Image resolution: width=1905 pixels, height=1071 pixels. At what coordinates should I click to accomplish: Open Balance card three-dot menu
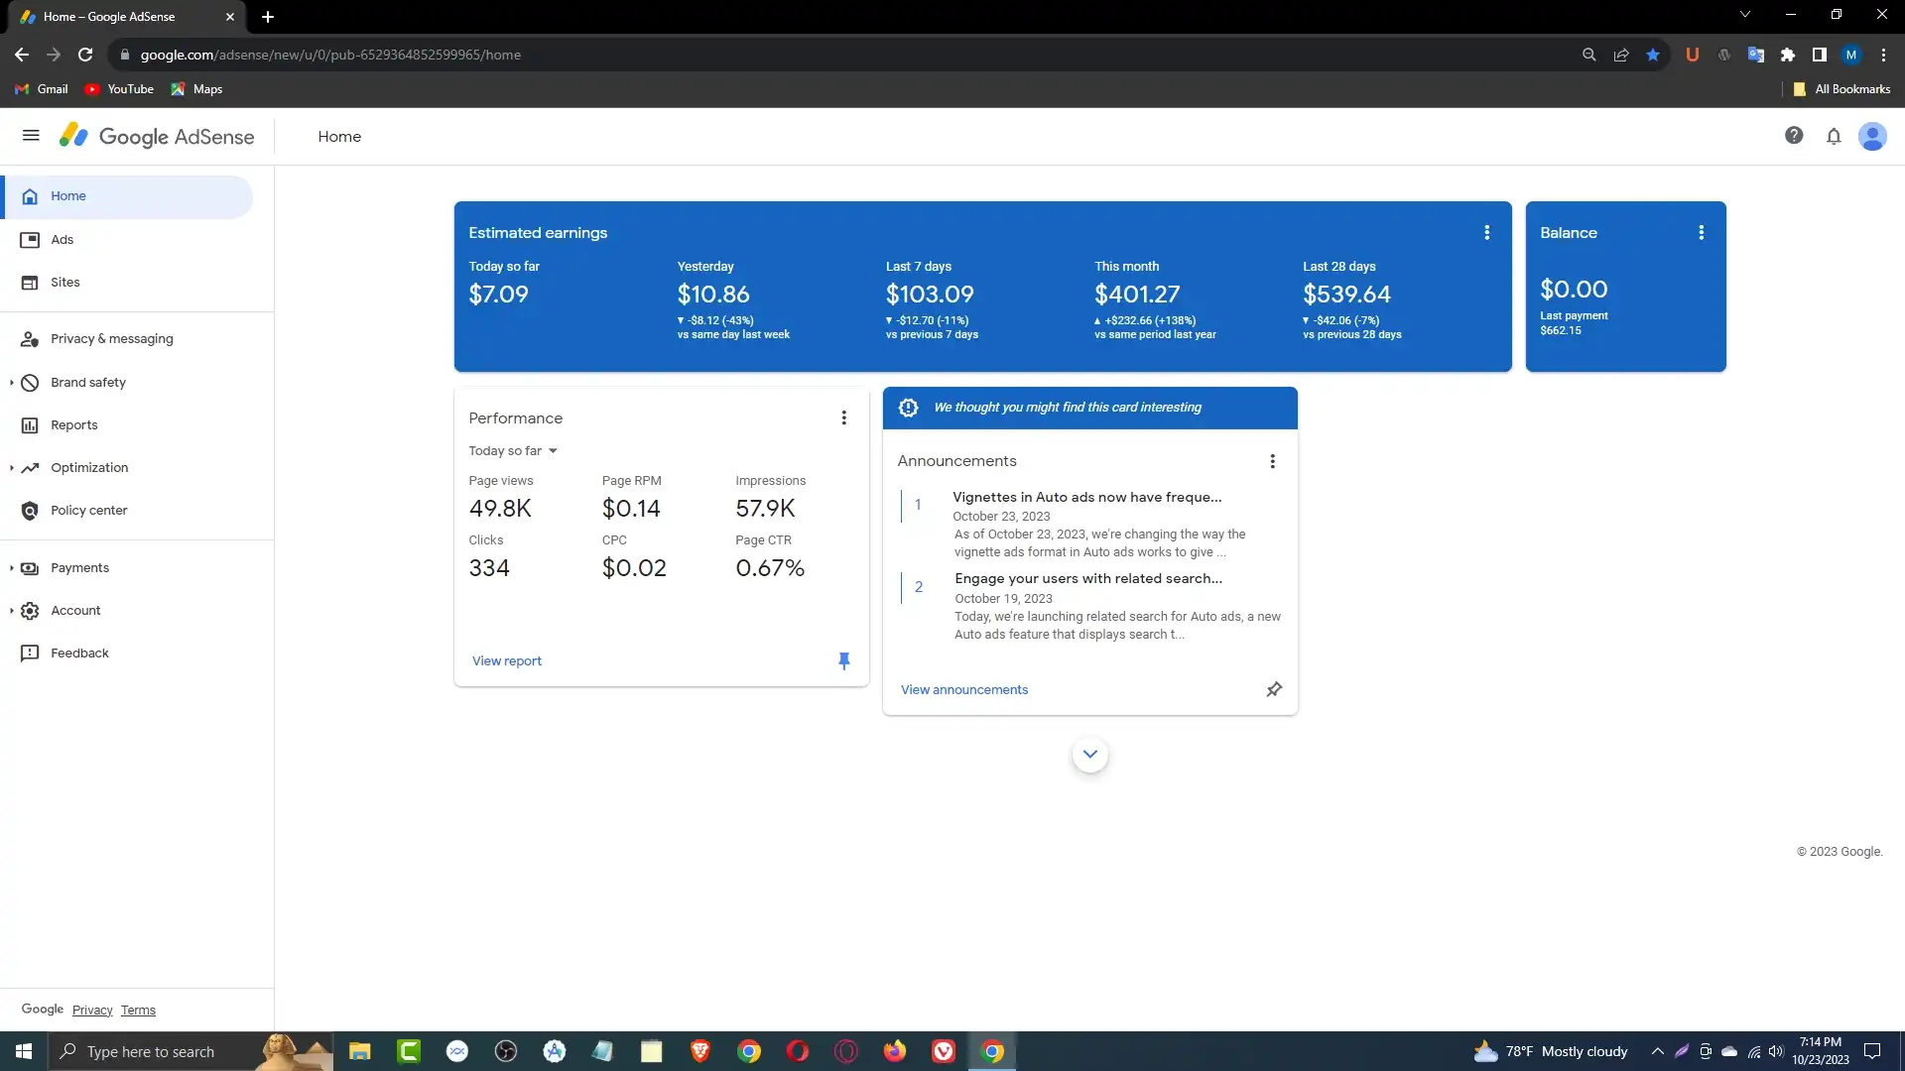click(1701, 232)
